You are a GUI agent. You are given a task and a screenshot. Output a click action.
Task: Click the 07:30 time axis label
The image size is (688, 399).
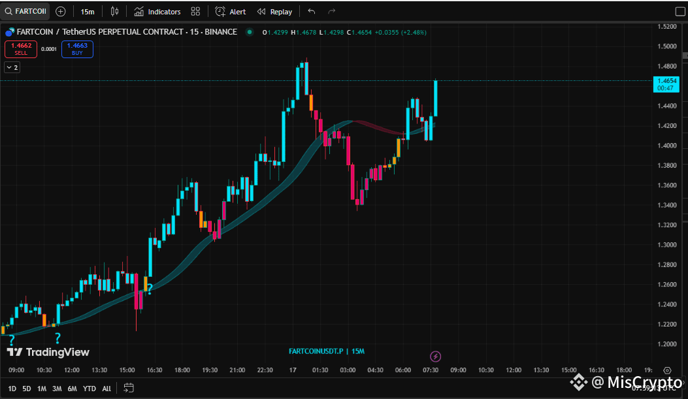[431, 370]
